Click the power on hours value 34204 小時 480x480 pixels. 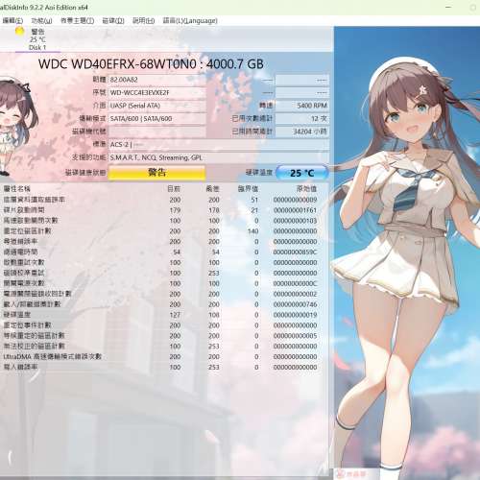(x=302, y=132)
